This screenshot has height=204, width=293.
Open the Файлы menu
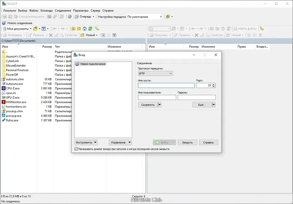(34, 11)
